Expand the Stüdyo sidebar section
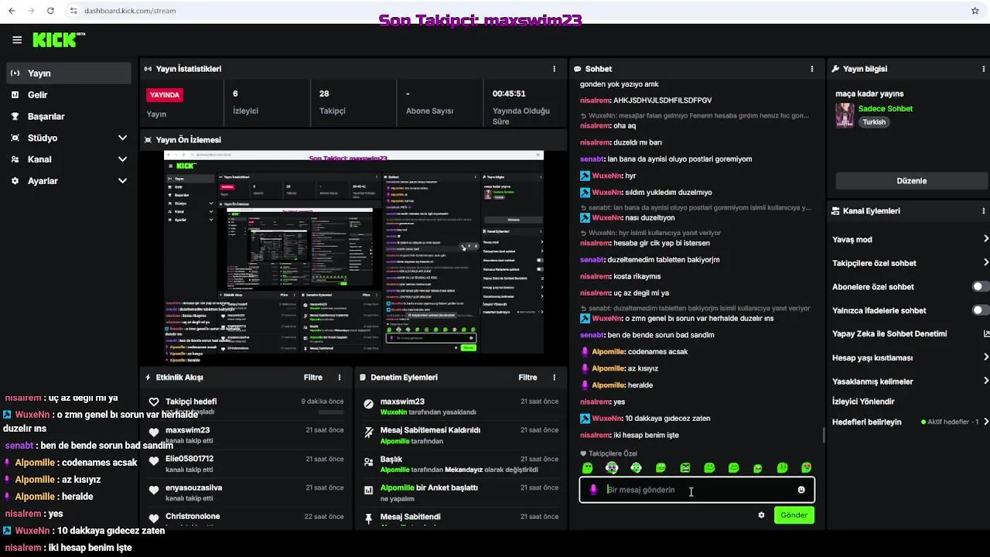The height and width of the screenshot is (557, 990). point(122,138)
